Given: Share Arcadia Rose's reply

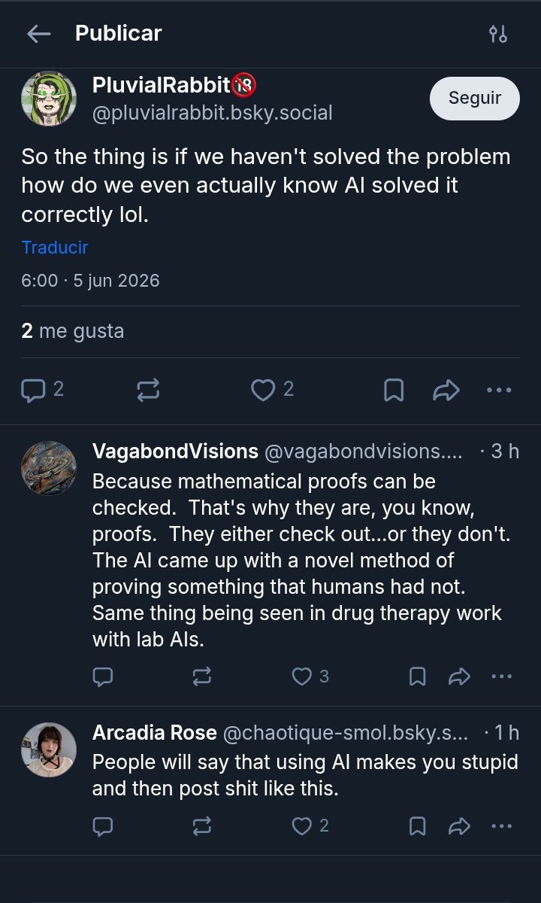Looking at the screenshot, I should 459,826.
